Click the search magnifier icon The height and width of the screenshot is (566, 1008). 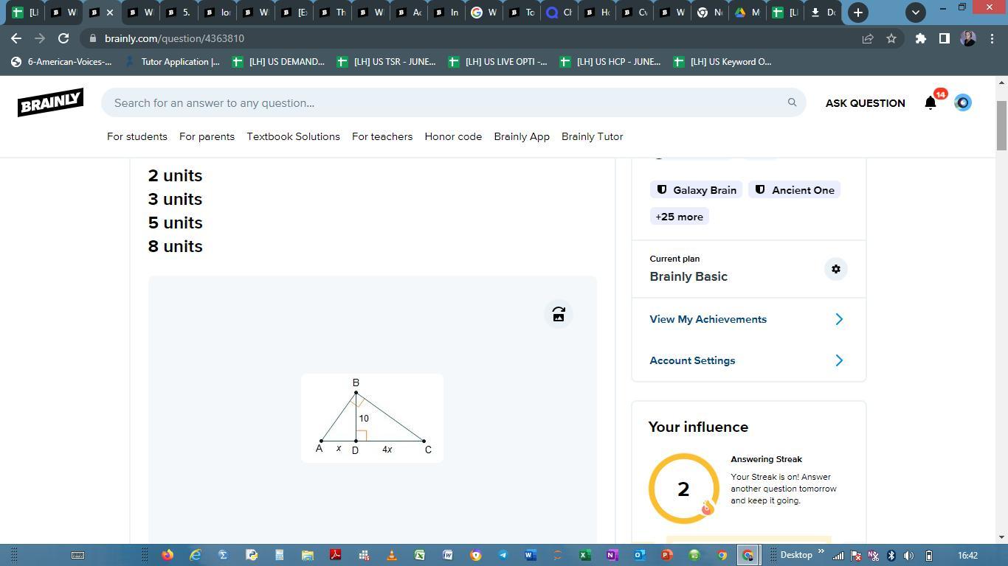pyautogui.click(x=792, y=102)
